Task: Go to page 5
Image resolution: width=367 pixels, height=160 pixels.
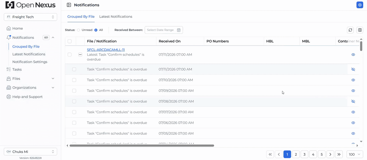Action: (322, 154)
